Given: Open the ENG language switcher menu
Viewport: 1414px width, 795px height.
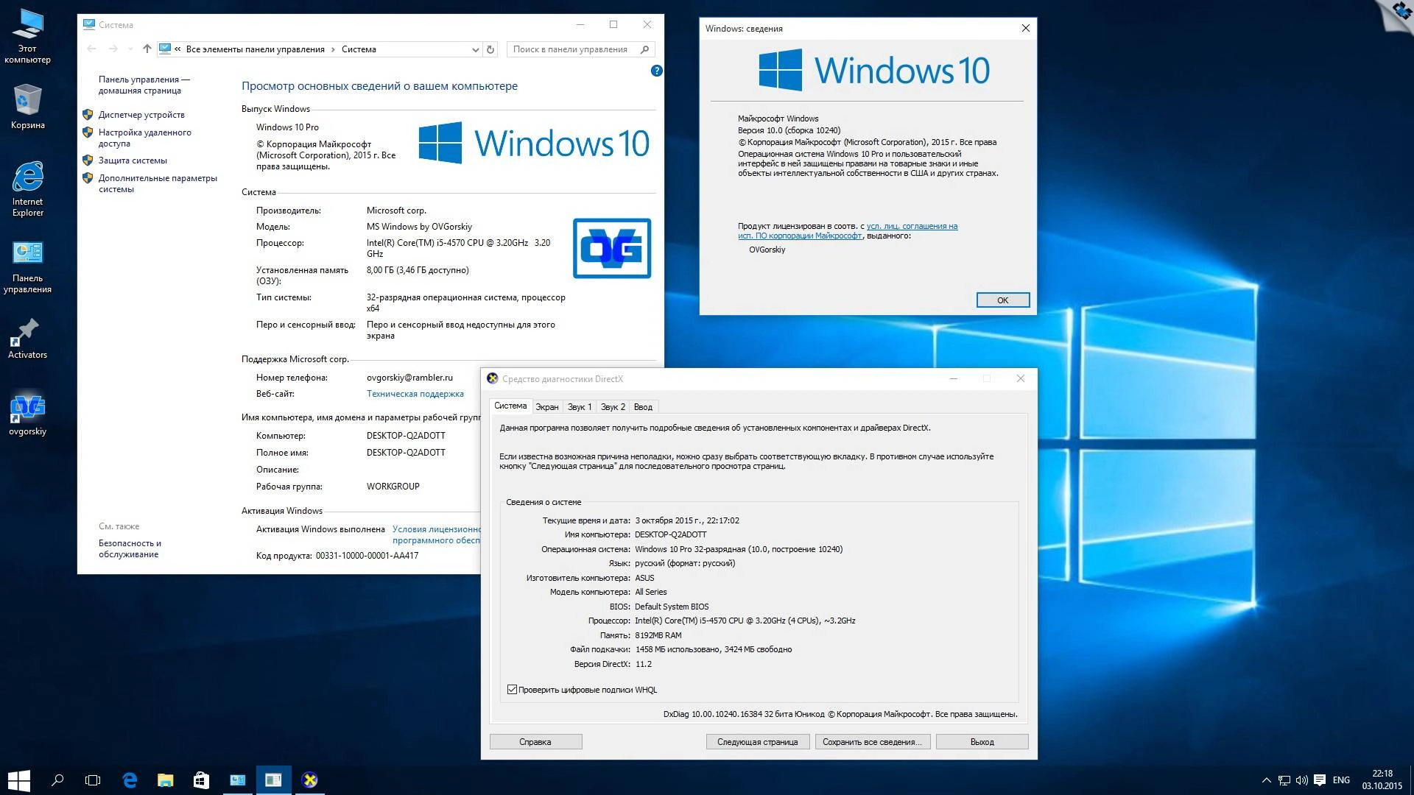Looking at the screenshot, I should [1341, 780].
